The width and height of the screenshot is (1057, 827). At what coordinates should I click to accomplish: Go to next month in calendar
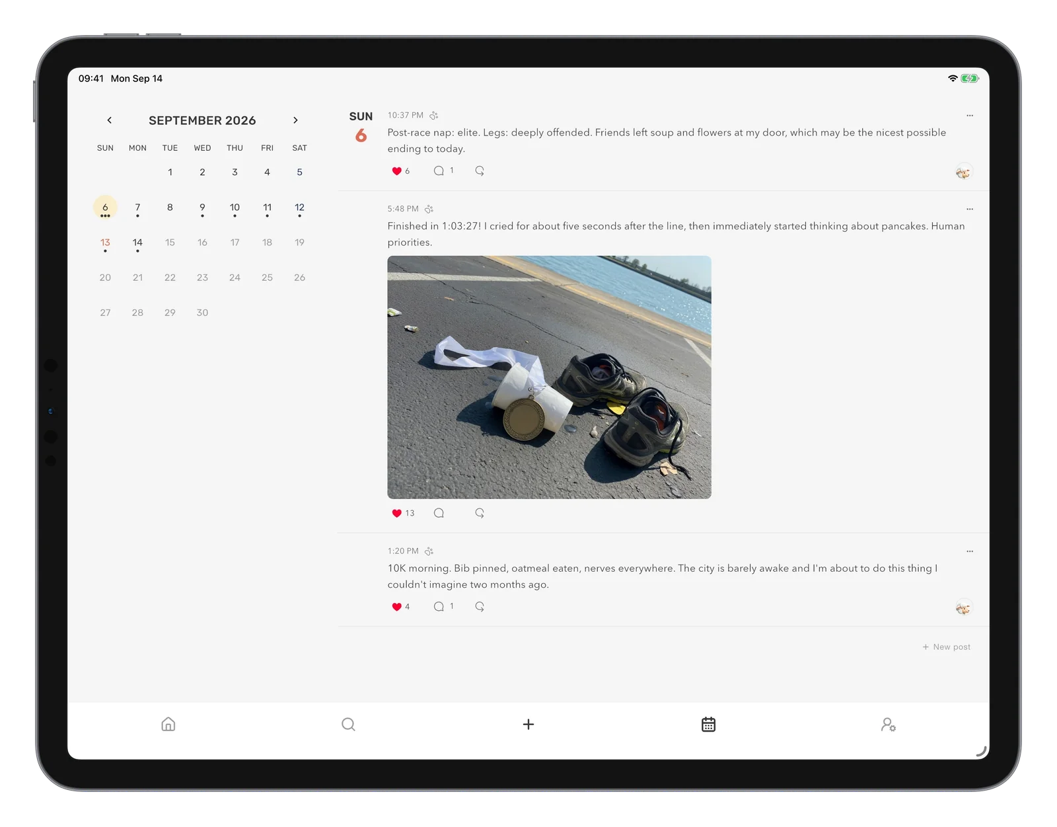pos(295,120)
